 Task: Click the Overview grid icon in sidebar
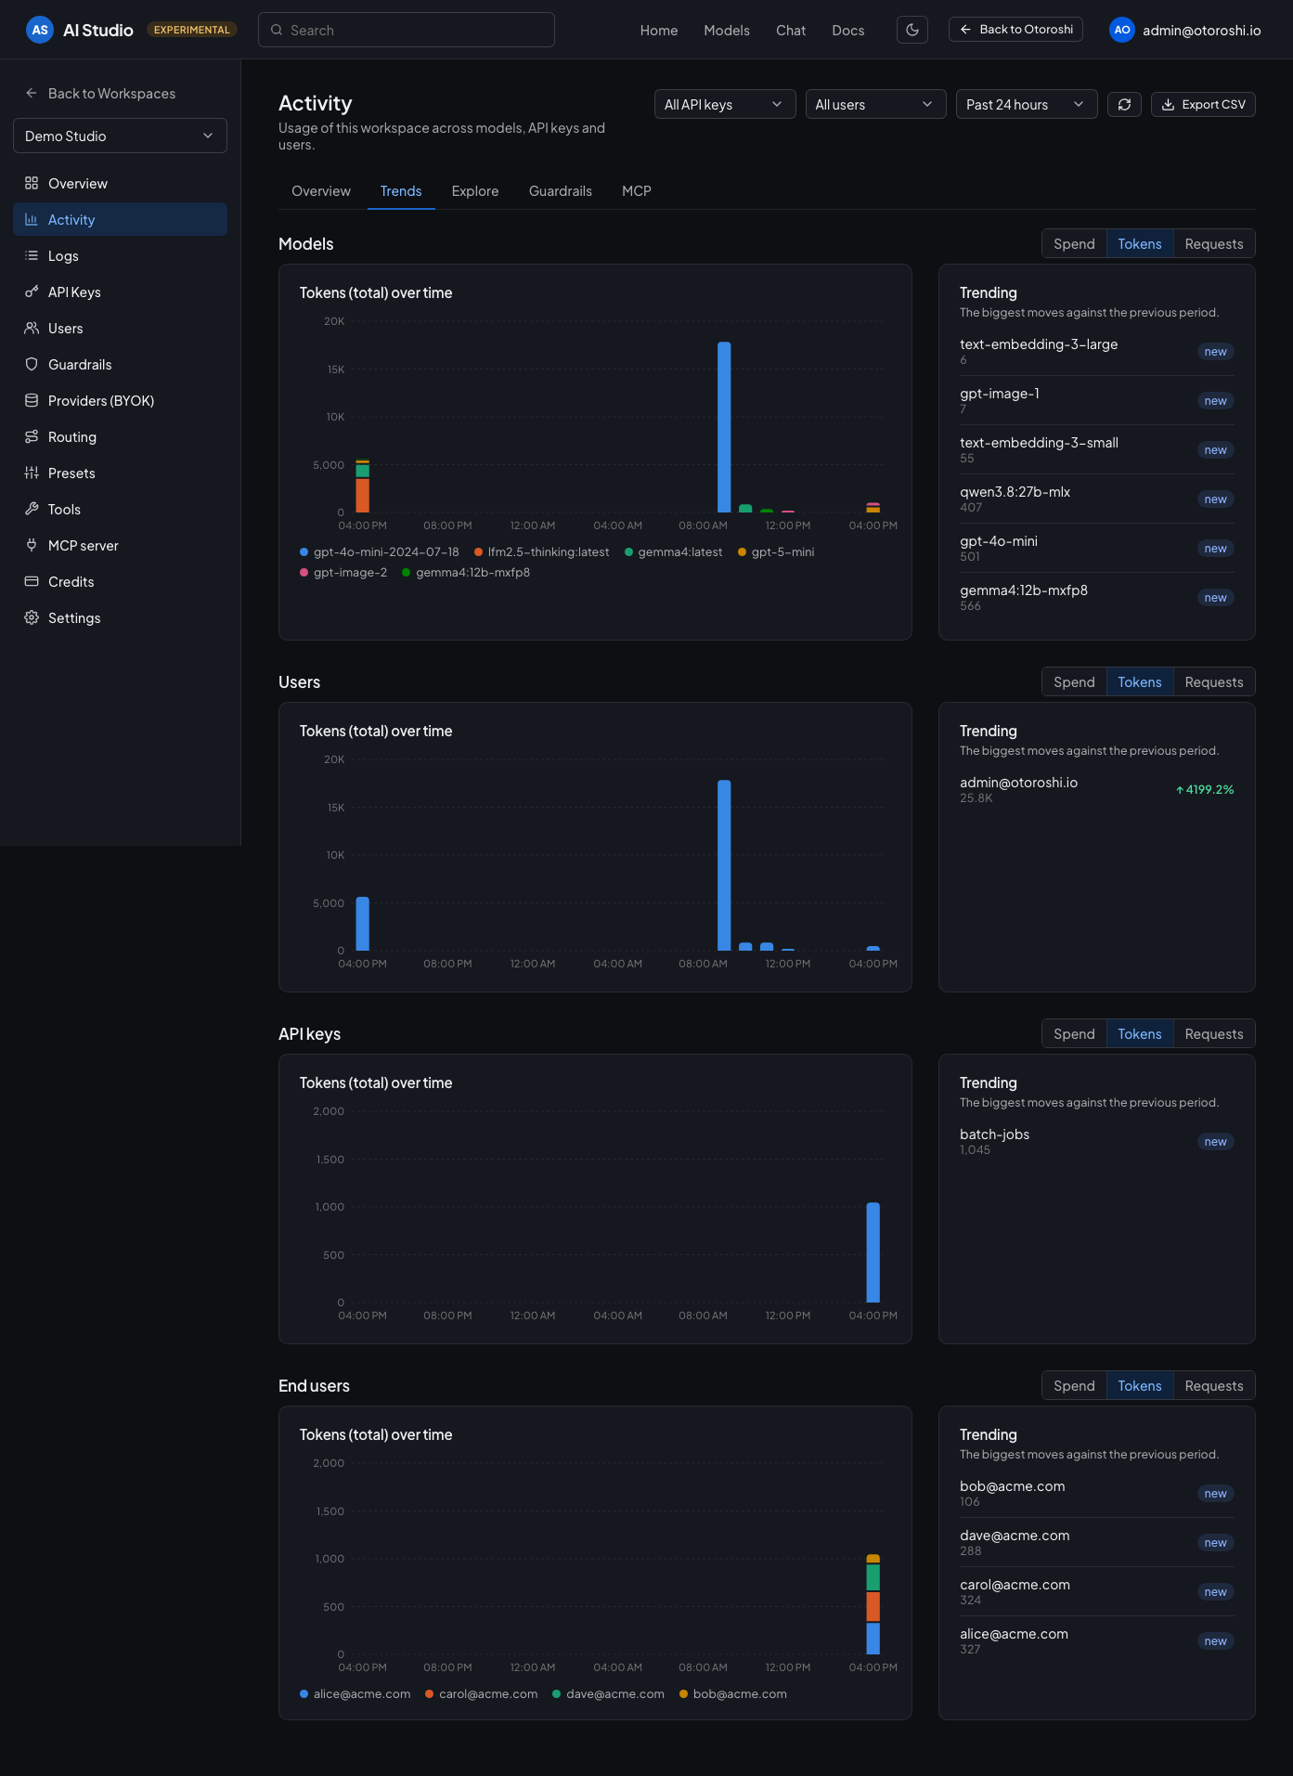tap(32, 183)
